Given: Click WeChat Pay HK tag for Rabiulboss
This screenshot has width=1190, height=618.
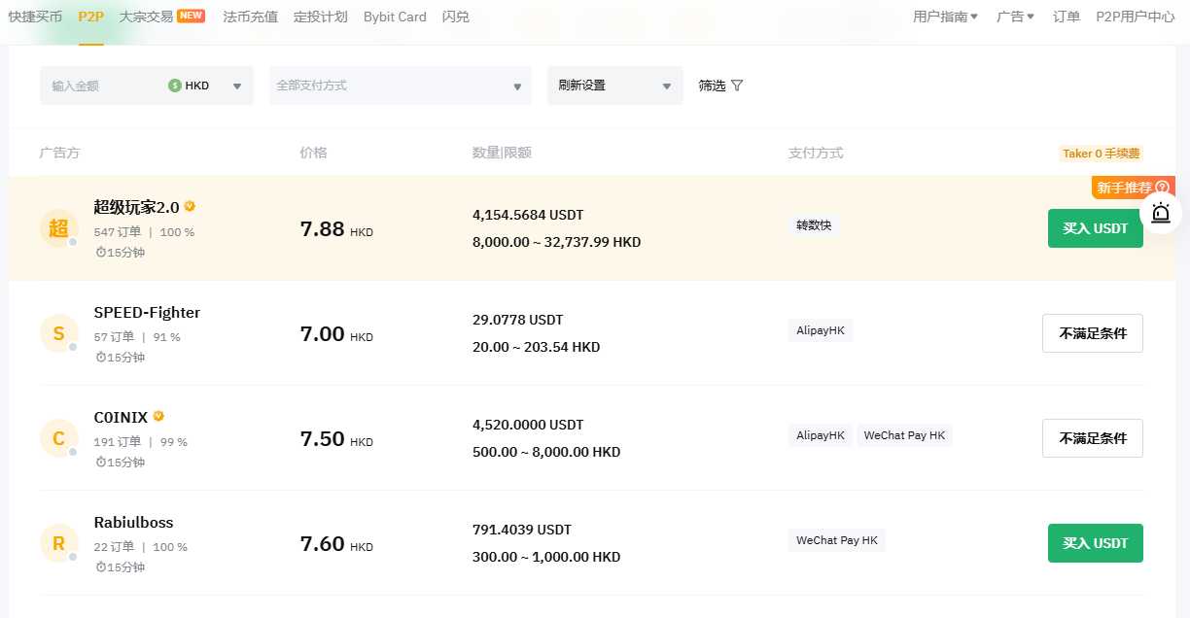Looking at the screenshot, I should (x=837, y=540).
